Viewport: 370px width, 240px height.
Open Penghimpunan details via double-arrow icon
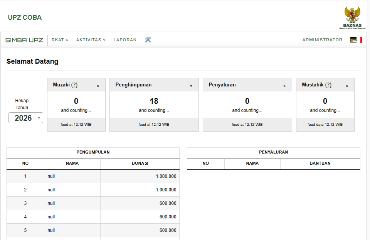191,86
